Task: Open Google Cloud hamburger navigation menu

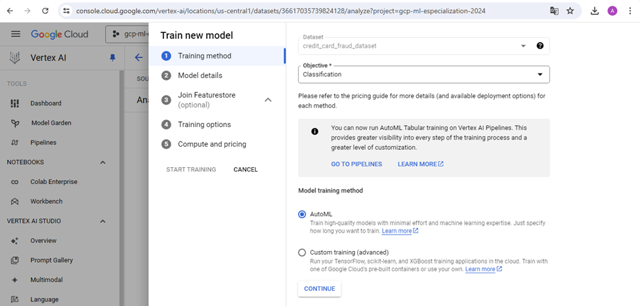Action: coord(16,34)
